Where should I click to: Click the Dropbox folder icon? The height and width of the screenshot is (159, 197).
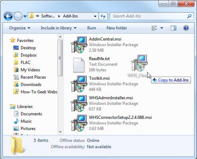(16, 55)
